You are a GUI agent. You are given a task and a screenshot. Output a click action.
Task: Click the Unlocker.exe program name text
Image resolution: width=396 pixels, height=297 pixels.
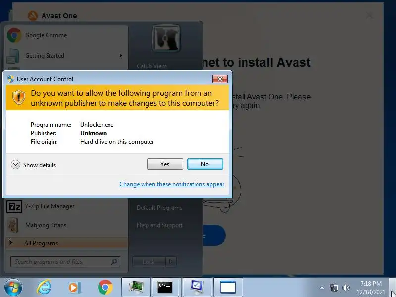[97, 125]
